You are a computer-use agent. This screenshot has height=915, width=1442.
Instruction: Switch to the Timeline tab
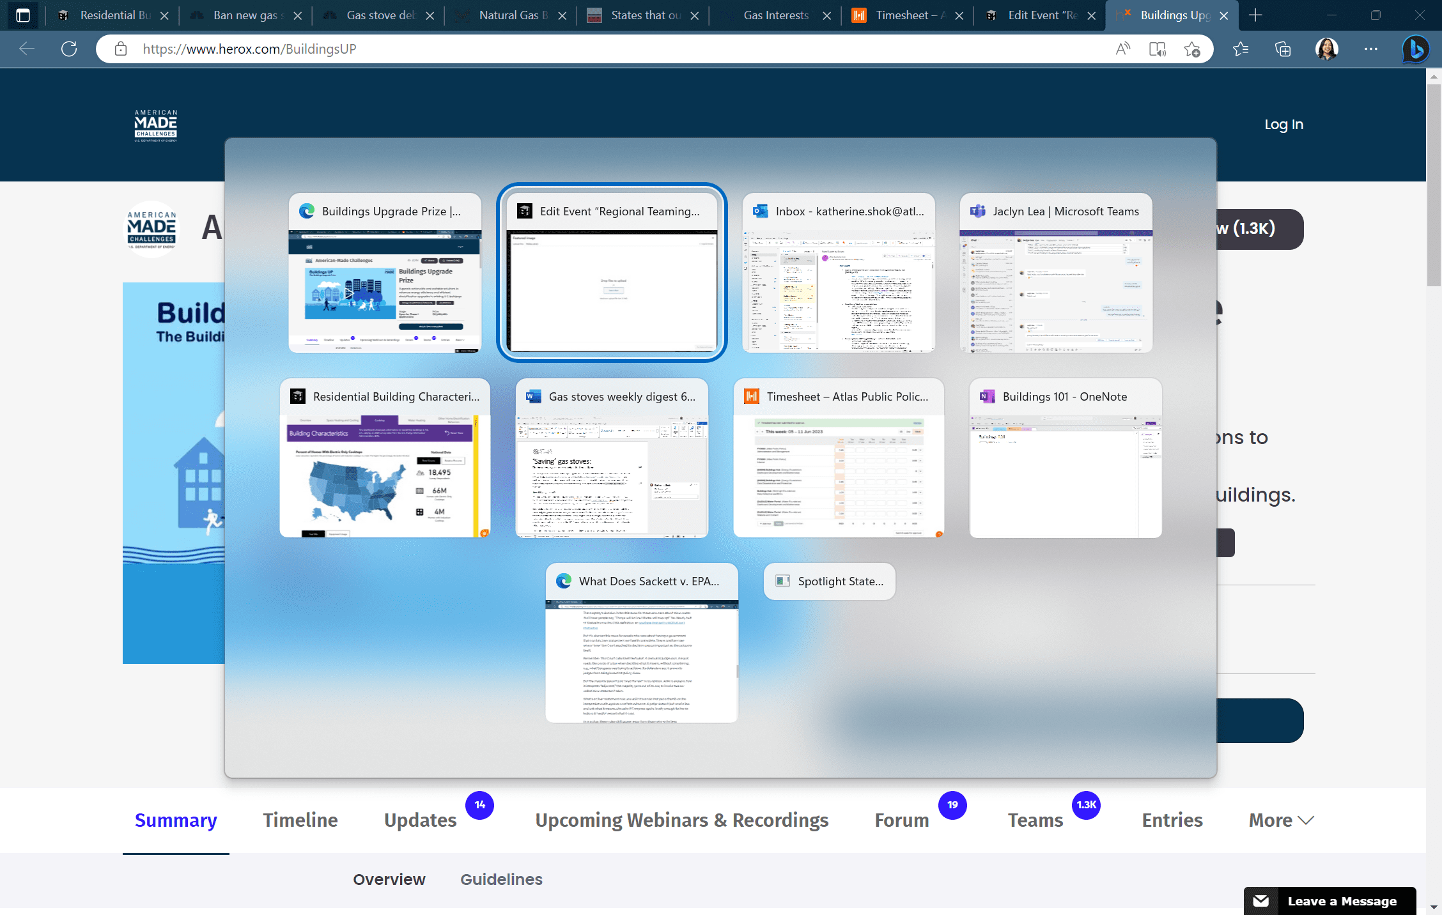click(300, 820)
